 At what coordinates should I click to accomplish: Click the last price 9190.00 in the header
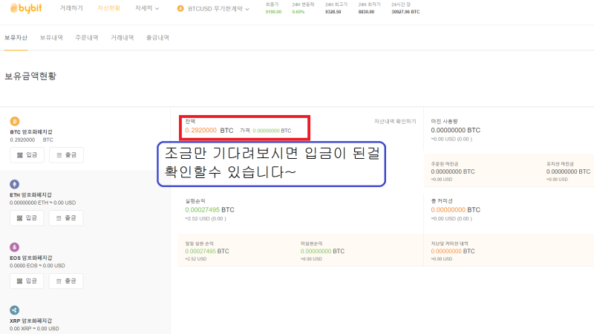[x=273, y=12]
